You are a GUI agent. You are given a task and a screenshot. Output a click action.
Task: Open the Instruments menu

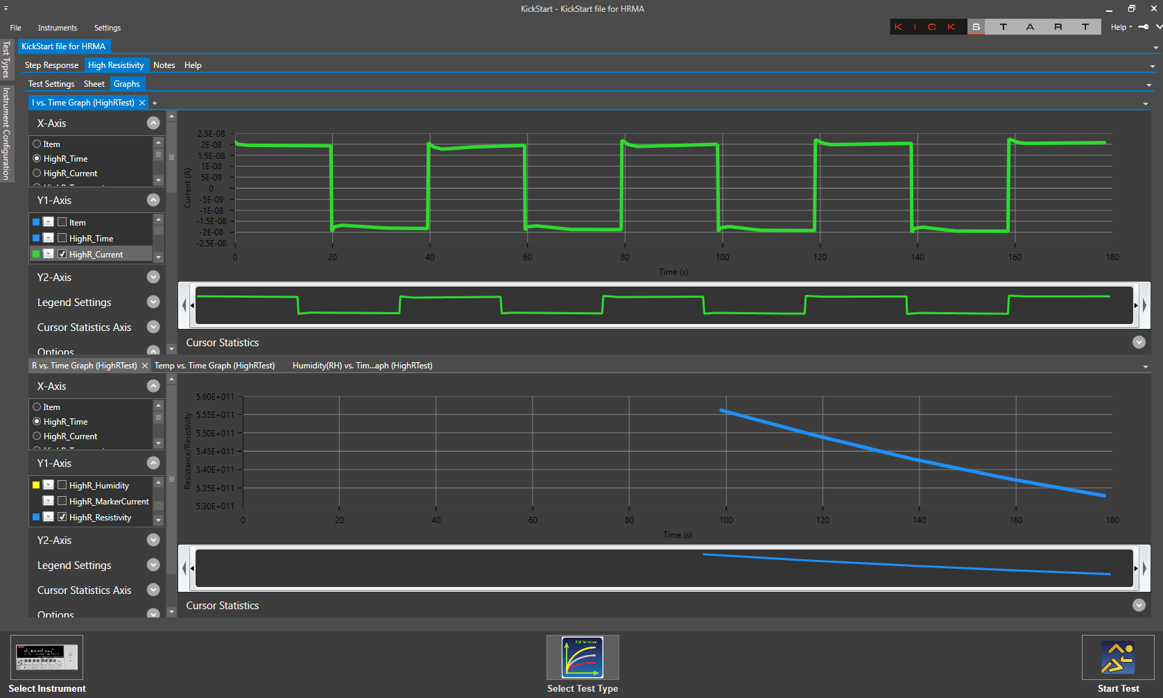pos(57,28)
